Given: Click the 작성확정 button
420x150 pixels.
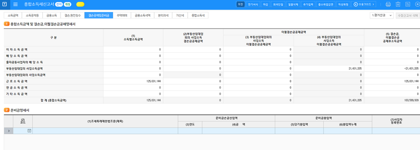Looking at the screenshot, I should pyautogui.click(x=343, y=4).
